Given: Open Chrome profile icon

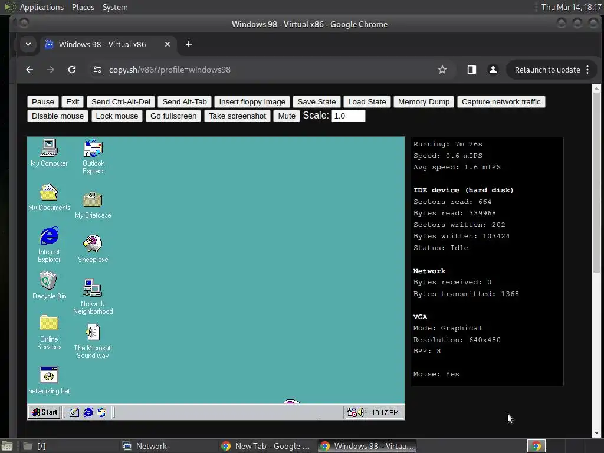Looking at the screenshot, I should pos(493,70).
